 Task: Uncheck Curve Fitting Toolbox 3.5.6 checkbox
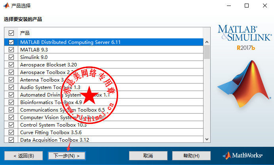11,132
